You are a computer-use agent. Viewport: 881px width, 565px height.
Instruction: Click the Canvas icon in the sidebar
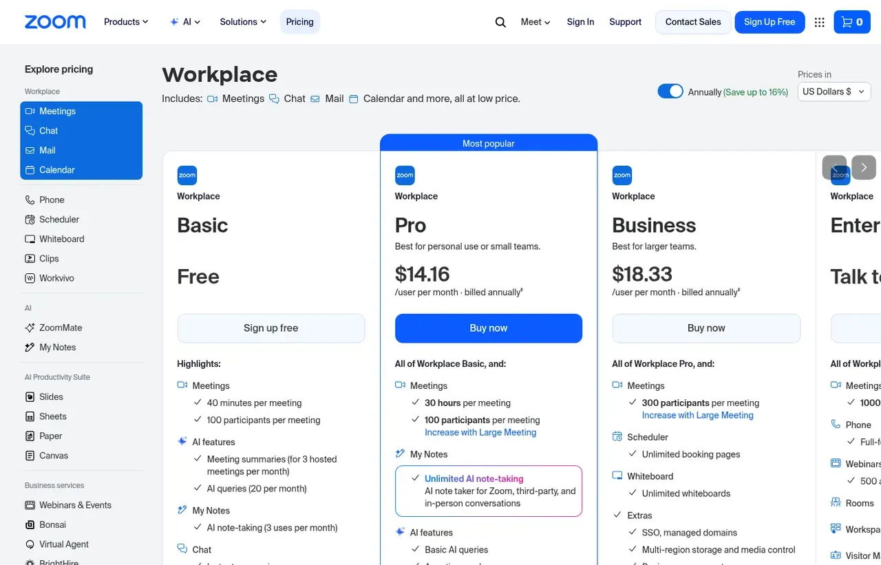click(x=30, y=456)
